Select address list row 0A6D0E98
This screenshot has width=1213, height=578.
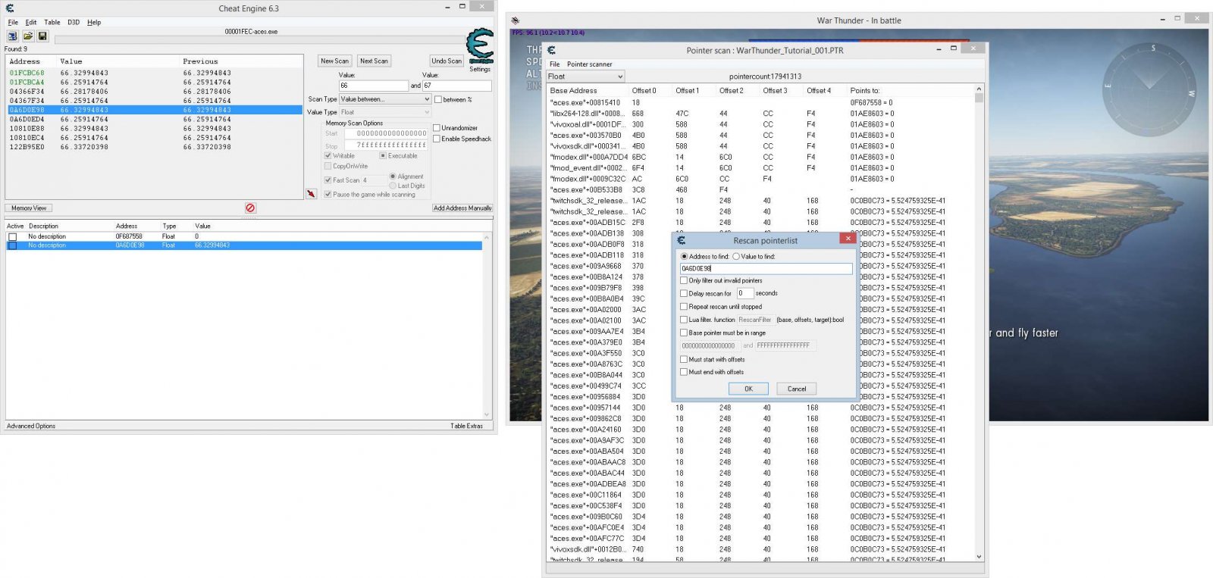click(244, 245)
